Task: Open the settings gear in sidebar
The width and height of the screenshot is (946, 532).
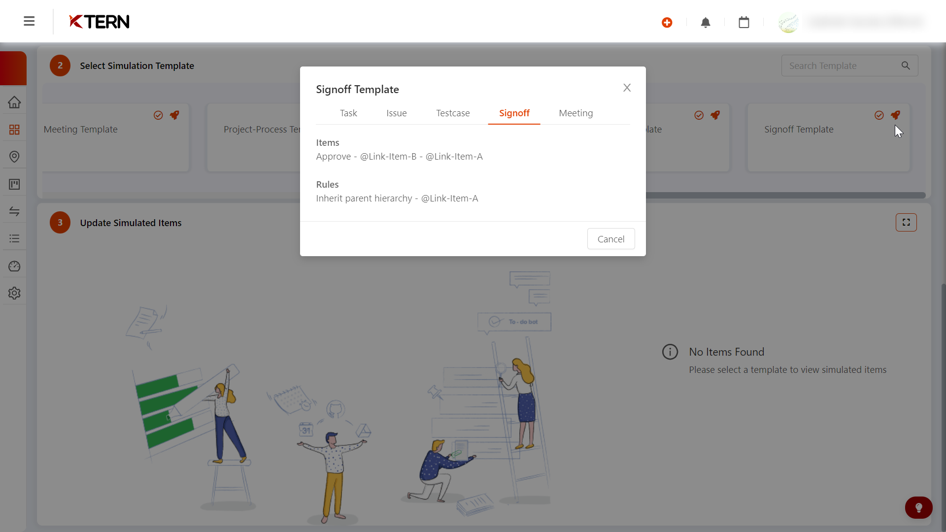Action: 14,293
